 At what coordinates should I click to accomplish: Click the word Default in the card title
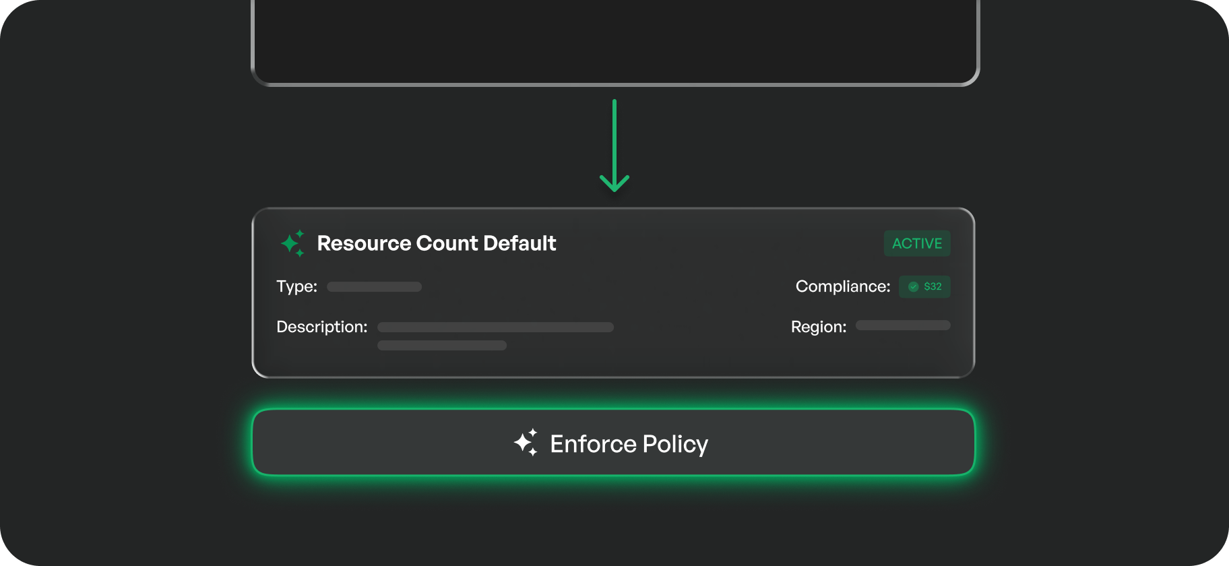pos(519,243)
